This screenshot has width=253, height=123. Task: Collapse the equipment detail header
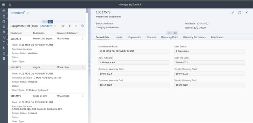[x=169, y=33]
